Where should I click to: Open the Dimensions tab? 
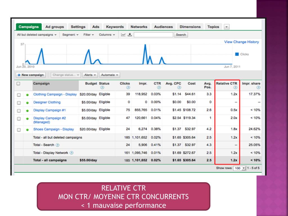tap(190, 27)
